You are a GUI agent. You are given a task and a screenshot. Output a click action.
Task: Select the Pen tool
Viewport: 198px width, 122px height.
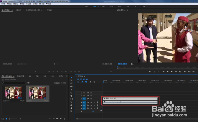coord(71,105)
